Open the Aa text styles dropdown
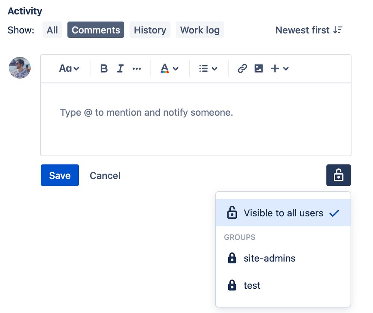The image size is (373, 313). pos(69,69)
